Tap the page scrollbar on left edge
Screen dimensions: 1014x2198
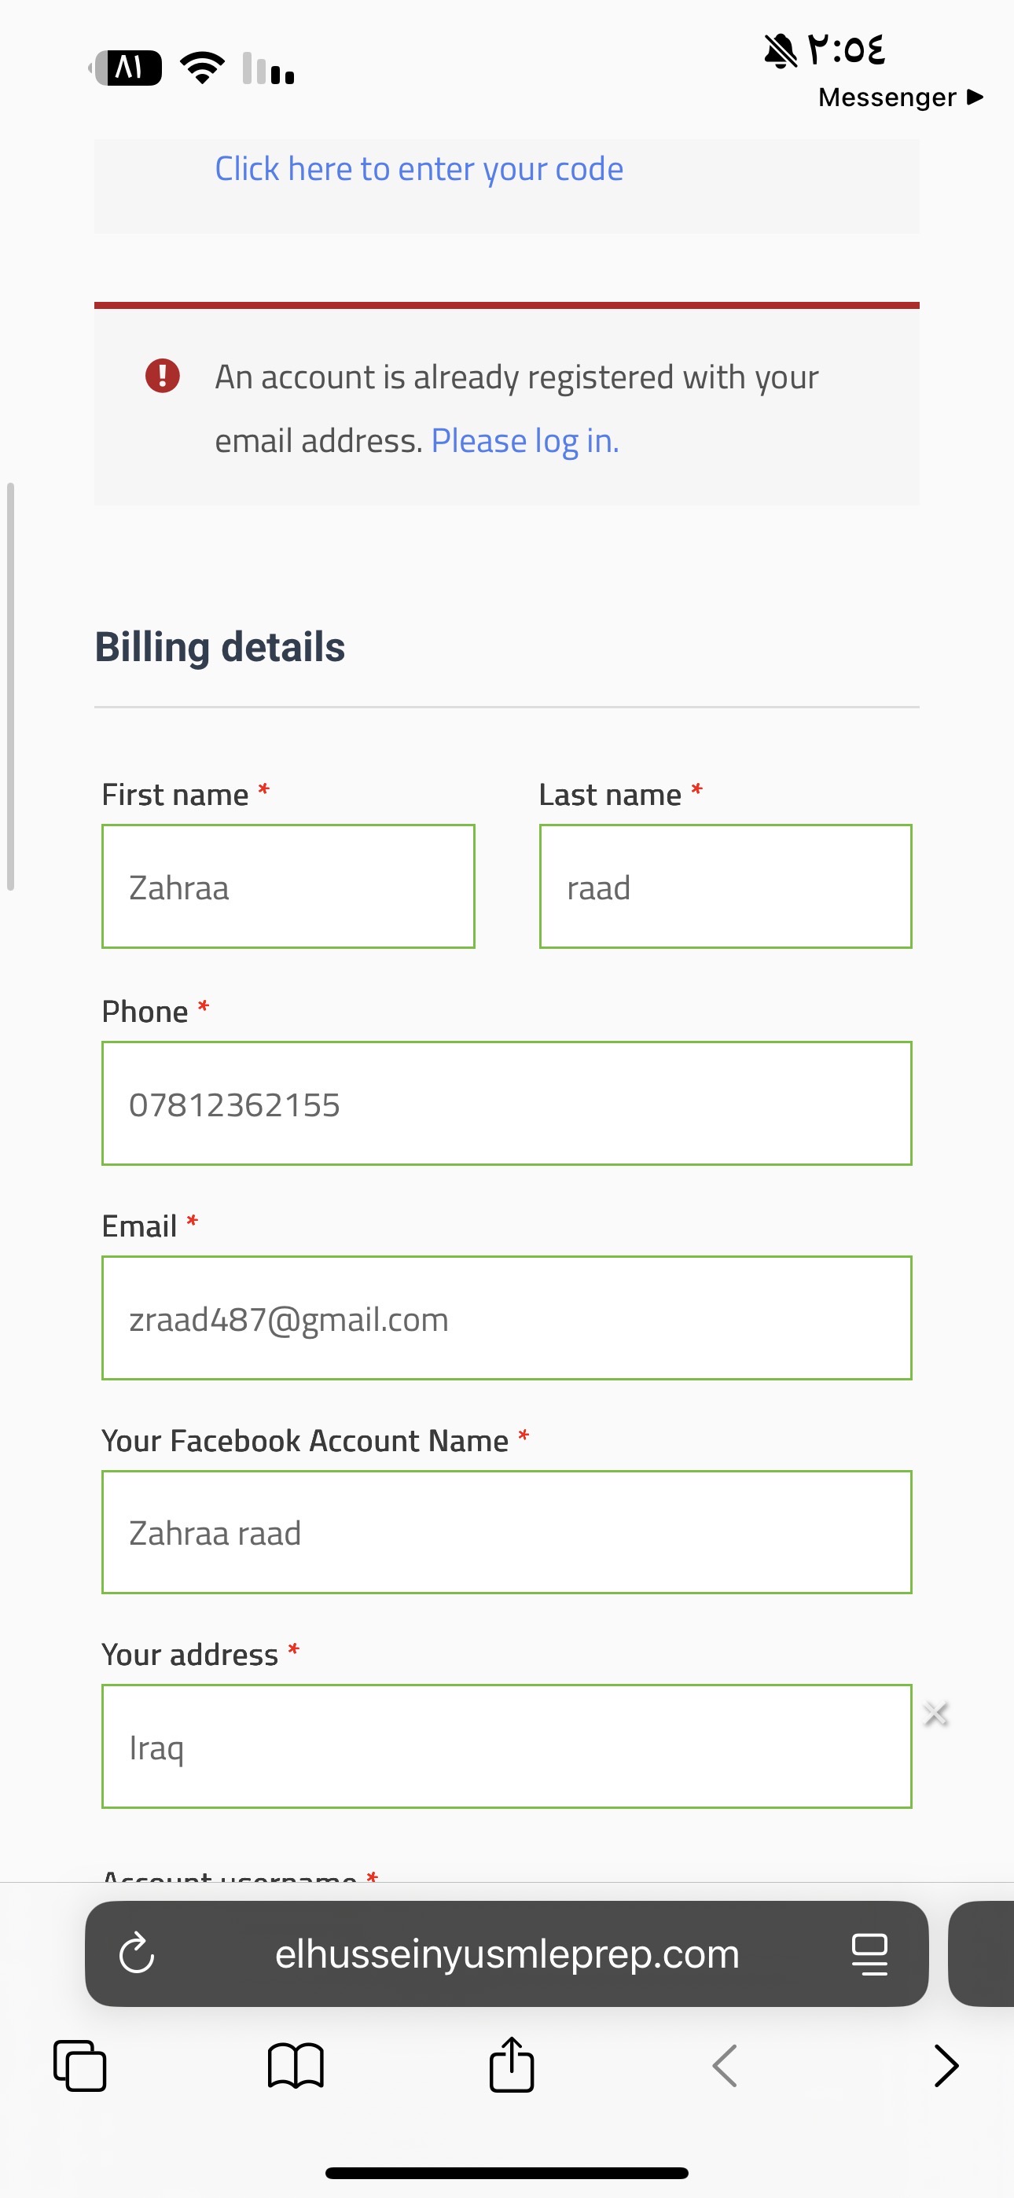point(10,687)
